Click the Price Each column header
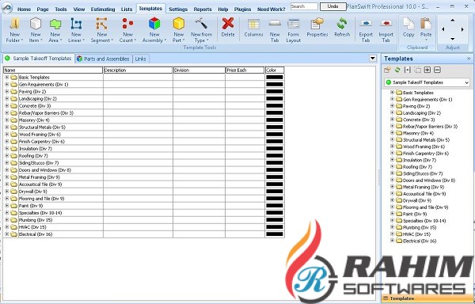 pyautogui.click(x=245, y=70)
